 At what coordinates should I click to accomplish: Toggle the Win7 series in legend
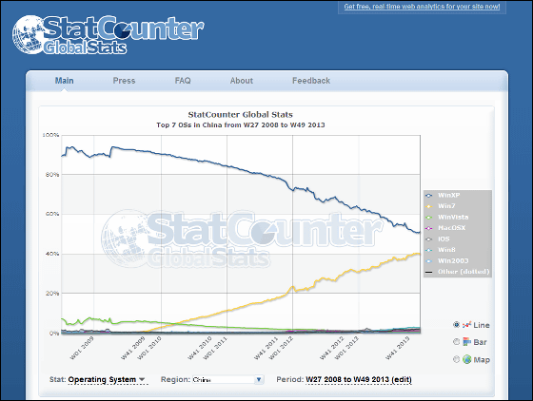[446, 206]
